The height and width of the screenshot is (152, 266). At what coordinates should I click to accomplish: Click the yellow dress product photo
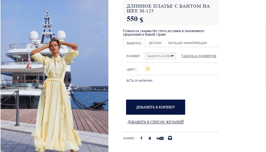pyautogui.click(x=54, y=76)
